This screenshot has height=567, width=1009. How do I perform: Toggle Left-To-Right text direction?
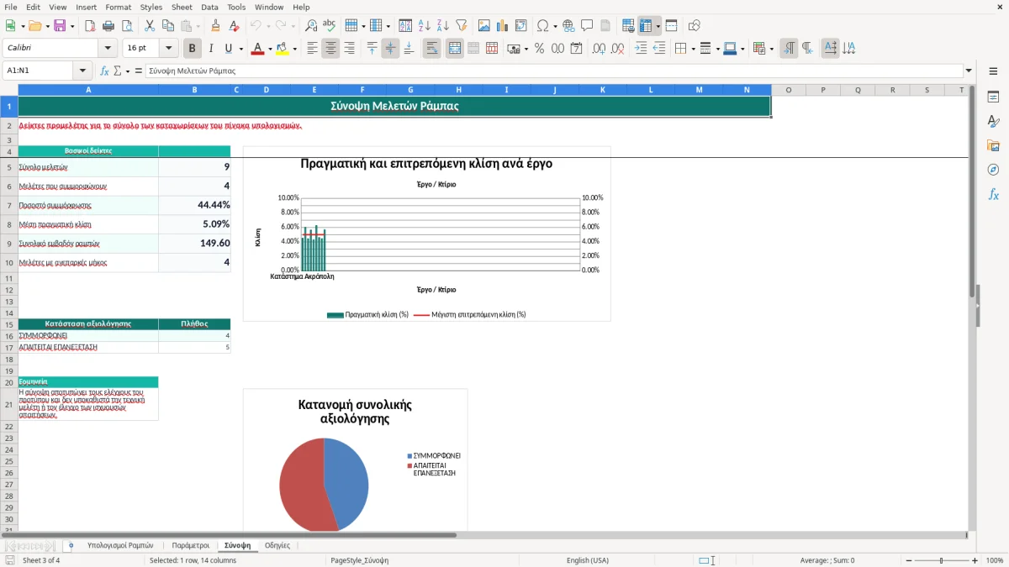pyautogui.click(x=789, y=49)
